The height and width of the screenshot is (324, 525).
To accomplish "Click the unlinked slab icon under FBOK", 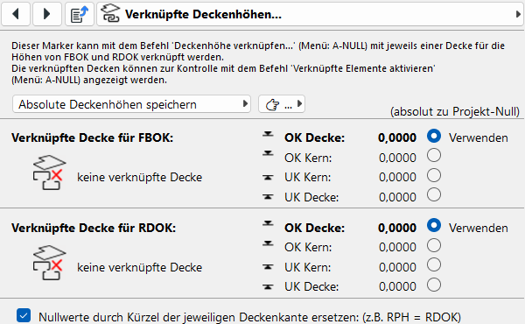I will coord(49,173).
